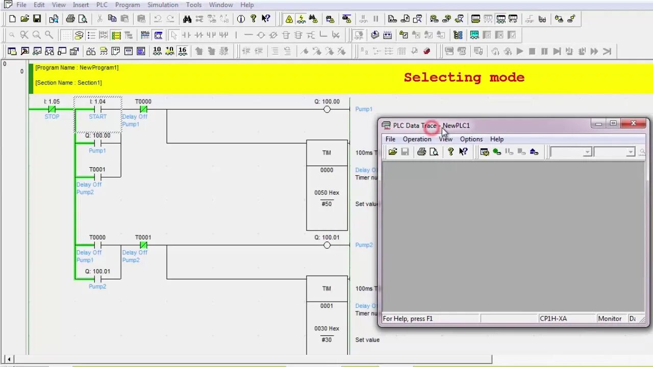The image size is (653, 367).
Task: Insert a horizontal line tool
Action: [x=248, y=35]
